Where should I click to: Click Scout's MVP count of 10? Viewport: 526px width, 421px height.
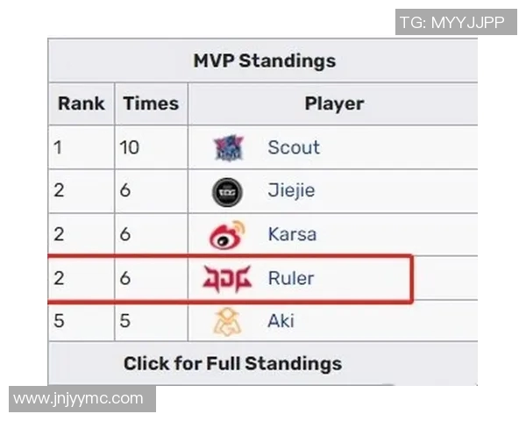tap(130, 147)
